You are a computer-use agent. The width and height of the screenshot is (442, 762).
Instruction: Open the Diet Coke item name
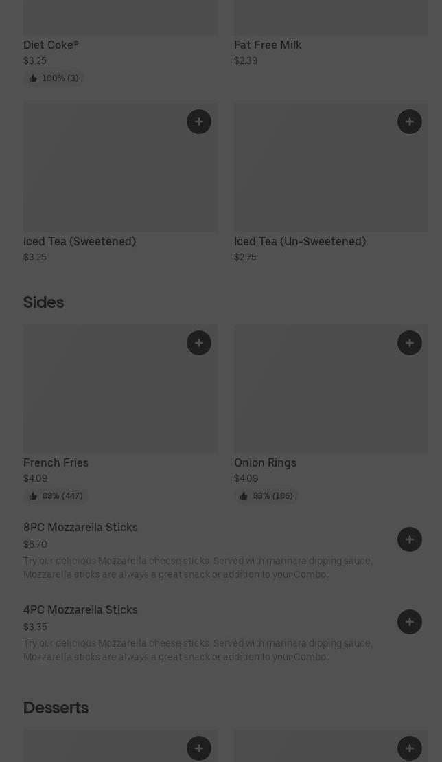coord(51,45)
